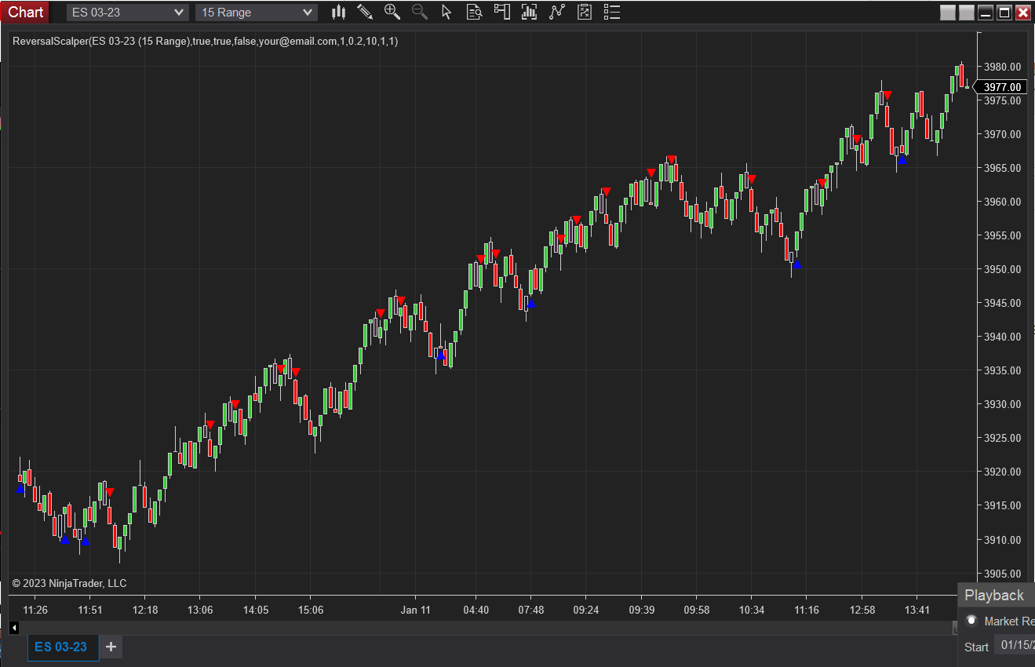
Task: Click the zoom in magnifier
Action: pyautogui.click(x=392, y=12)
